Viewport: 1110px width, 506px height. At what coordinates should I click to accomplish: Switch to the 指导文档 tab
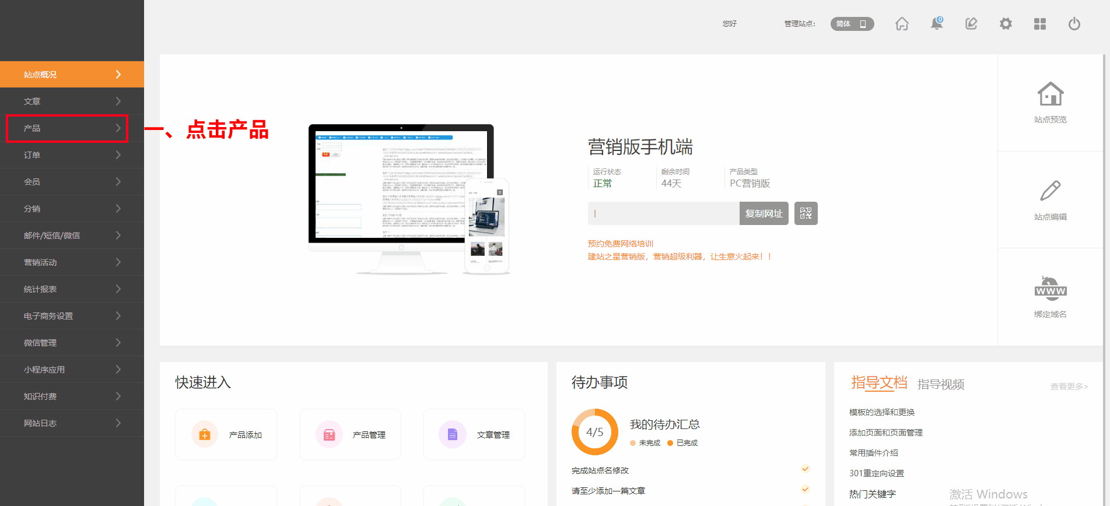click(879, 383)
